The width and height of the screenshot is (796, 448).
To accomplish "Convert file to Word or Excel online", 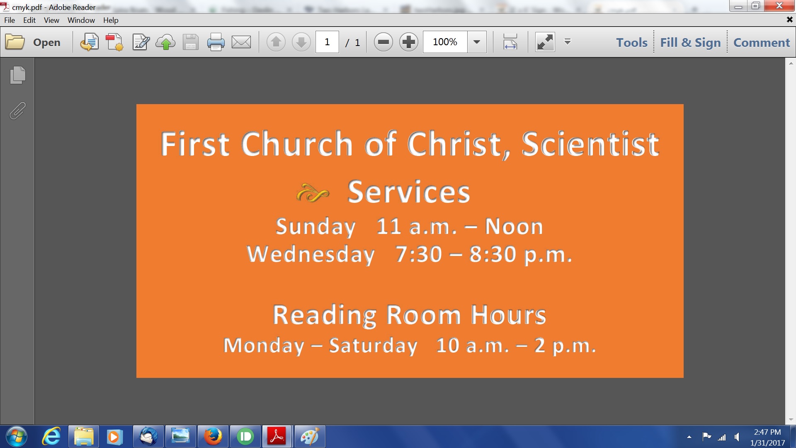I will pos(89,42).
